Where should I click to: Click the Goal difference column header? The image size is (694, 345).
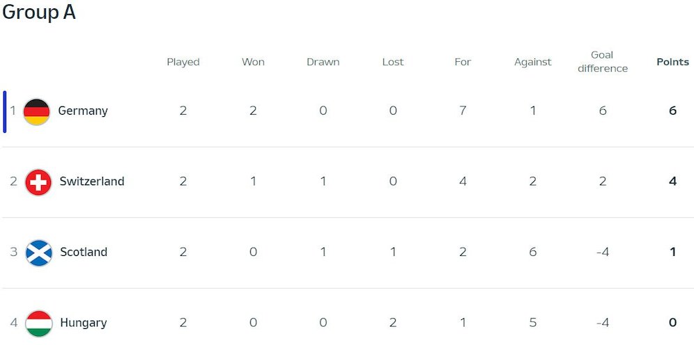click(x=603, y=62)
